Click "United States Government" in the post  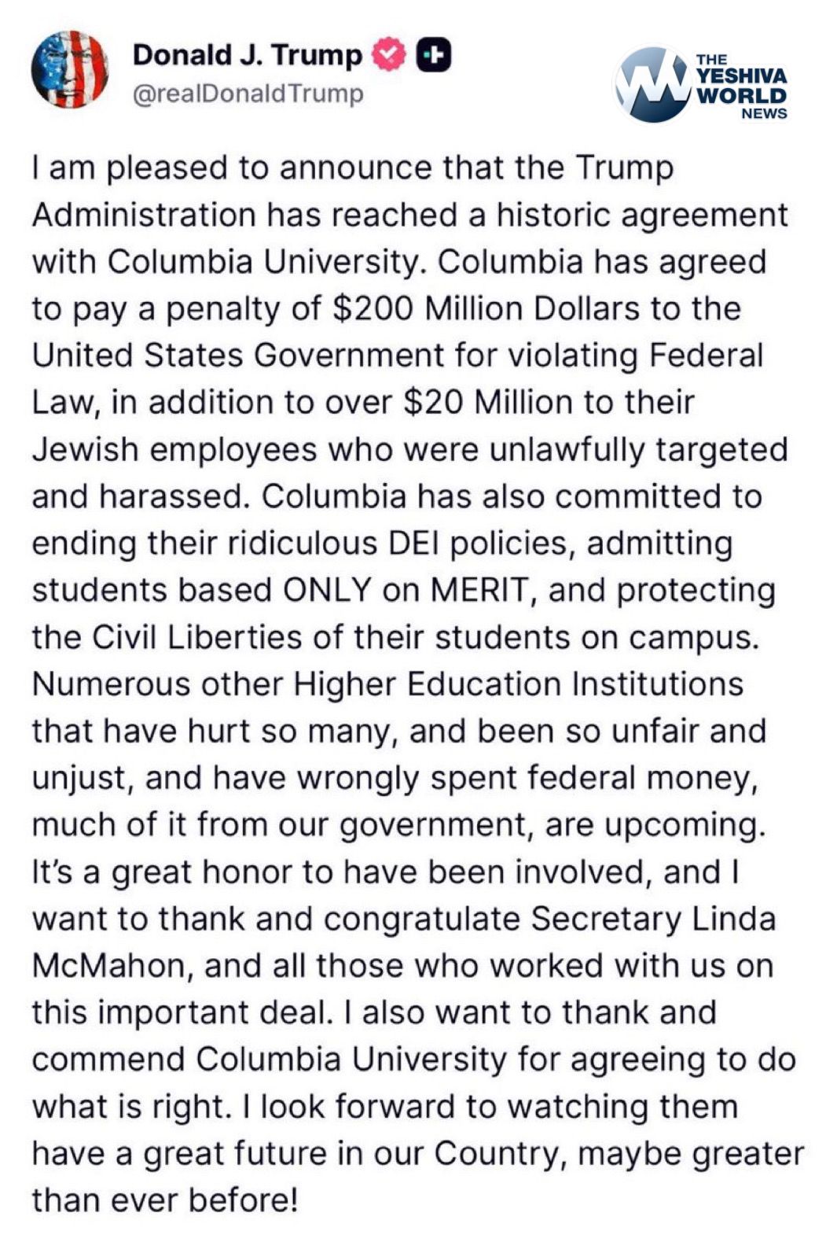tap(239, 356)
